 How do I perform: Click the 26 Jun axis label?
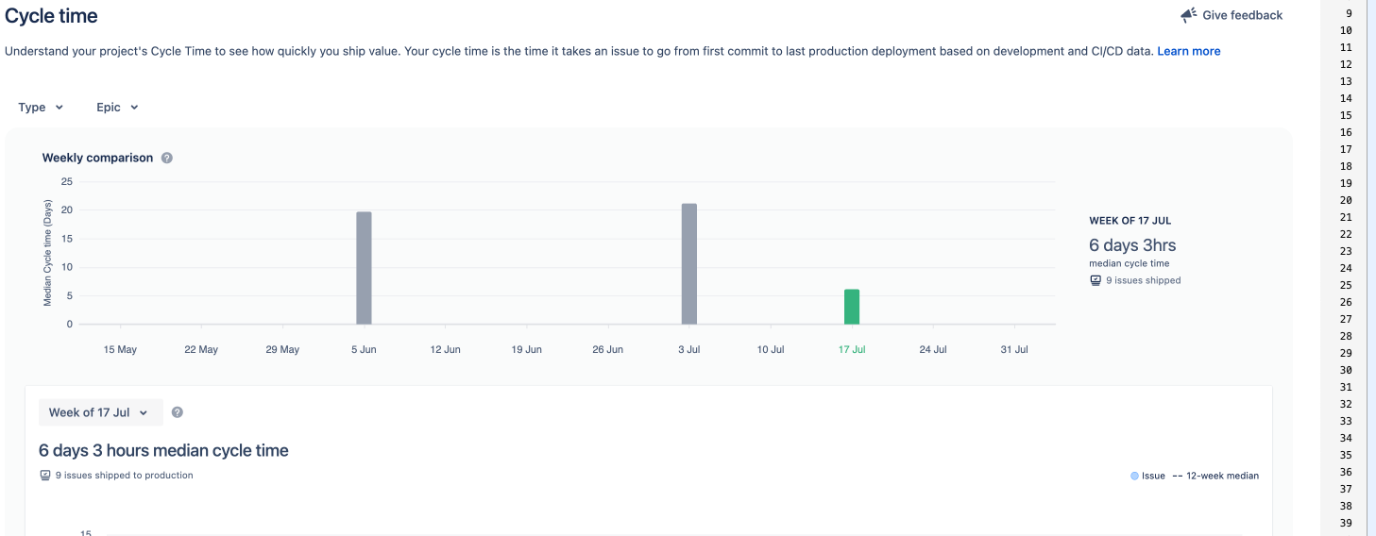(607, 349)
